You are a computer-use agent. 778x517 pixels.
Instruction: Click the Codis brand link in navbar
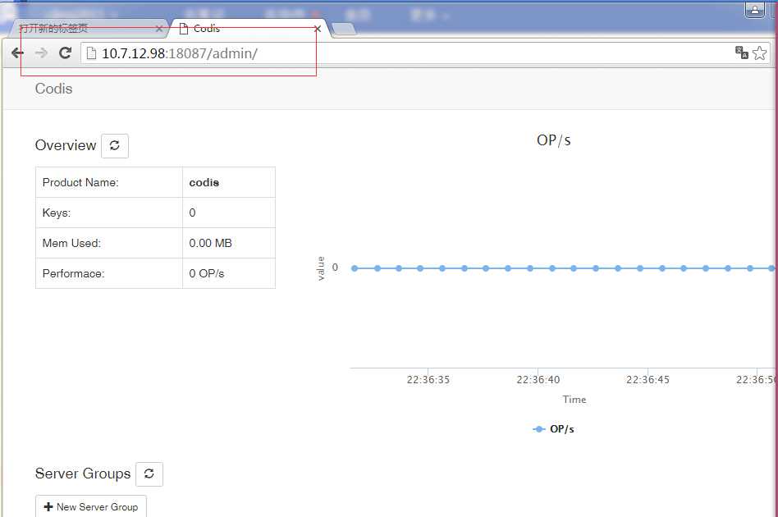point(53,89)
